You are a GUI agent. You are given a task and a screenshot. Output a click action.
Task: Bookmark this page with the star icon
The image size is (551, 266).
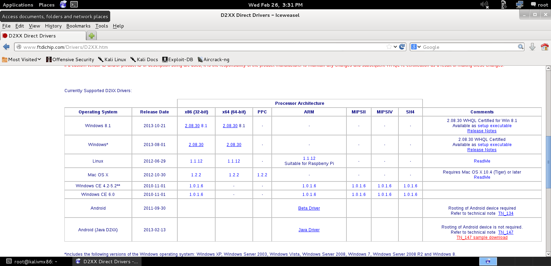[389, 47]
